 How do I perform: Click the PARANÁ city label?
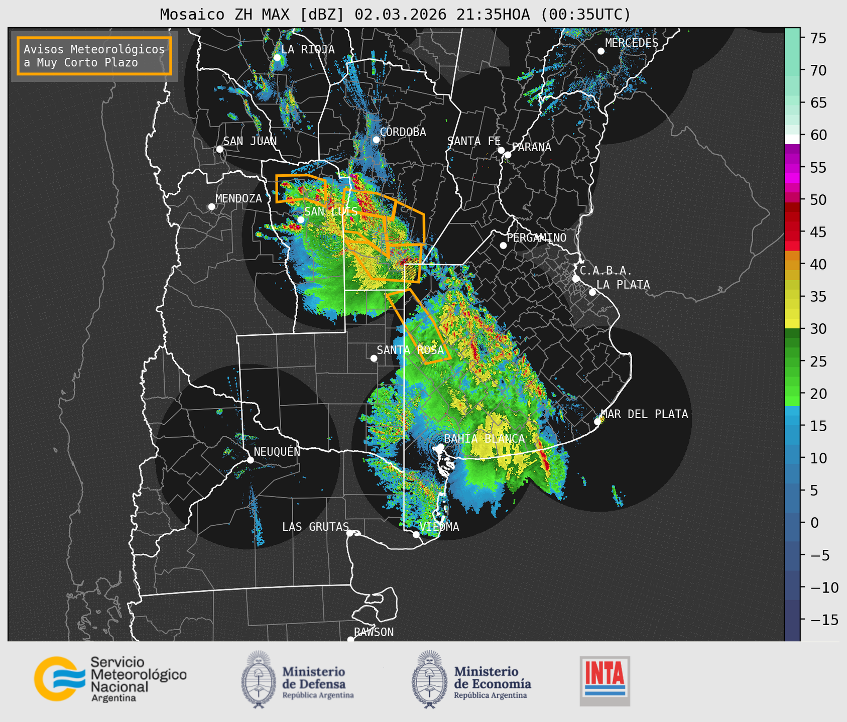531,147
